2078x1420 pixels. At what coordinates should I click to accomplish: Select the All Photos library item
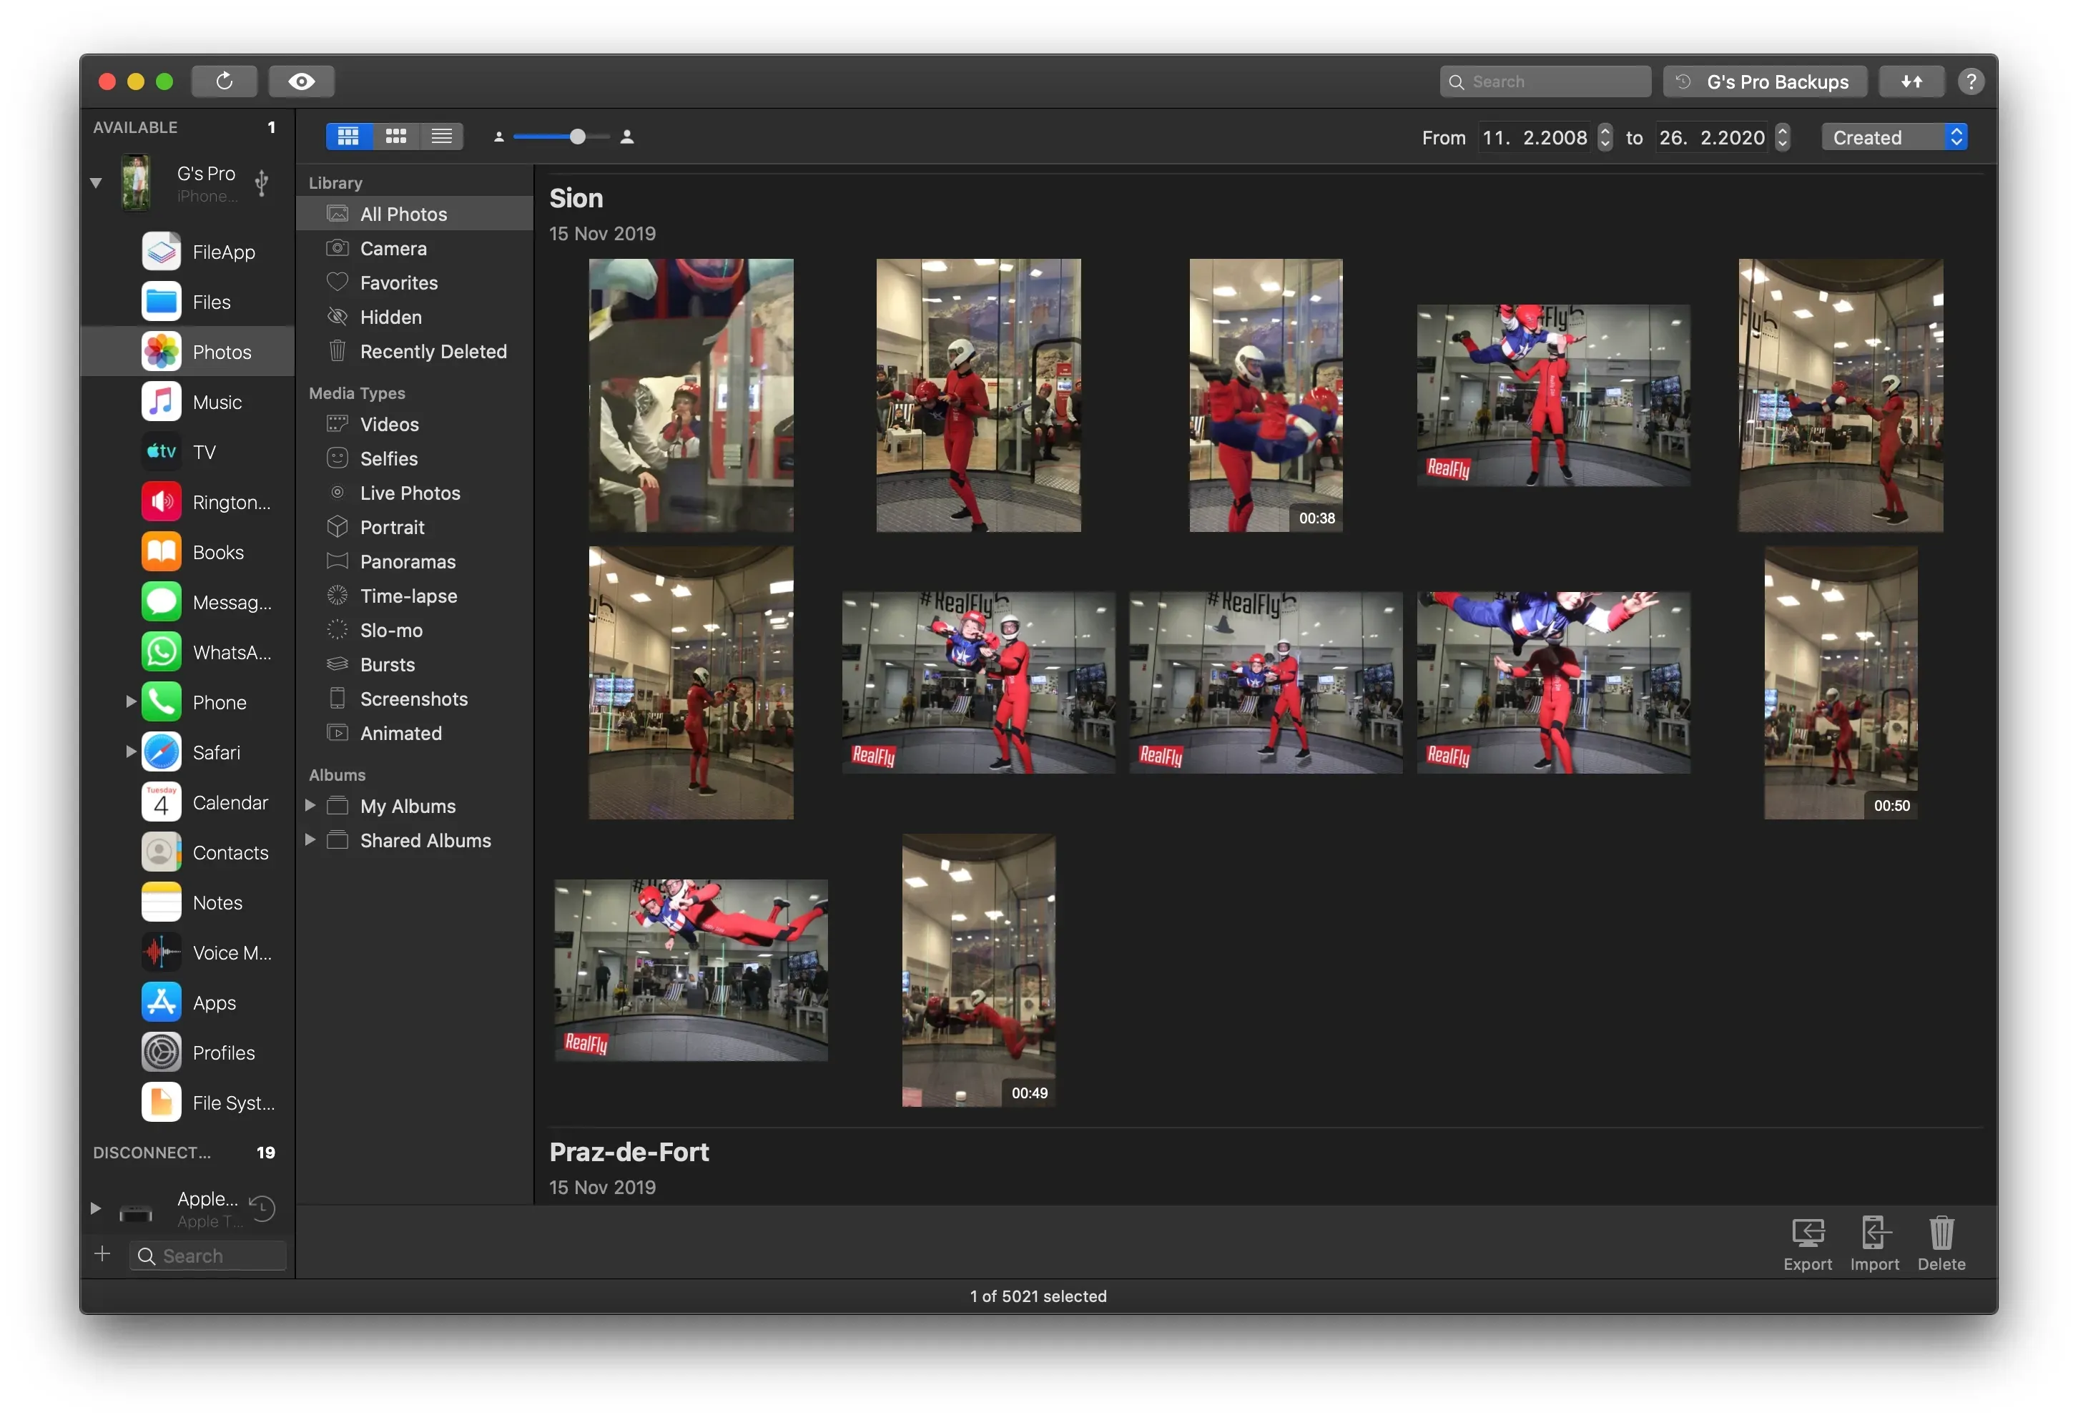pos(403,213)
